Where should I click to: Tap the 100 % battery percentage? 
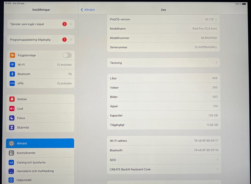point(238,4)
